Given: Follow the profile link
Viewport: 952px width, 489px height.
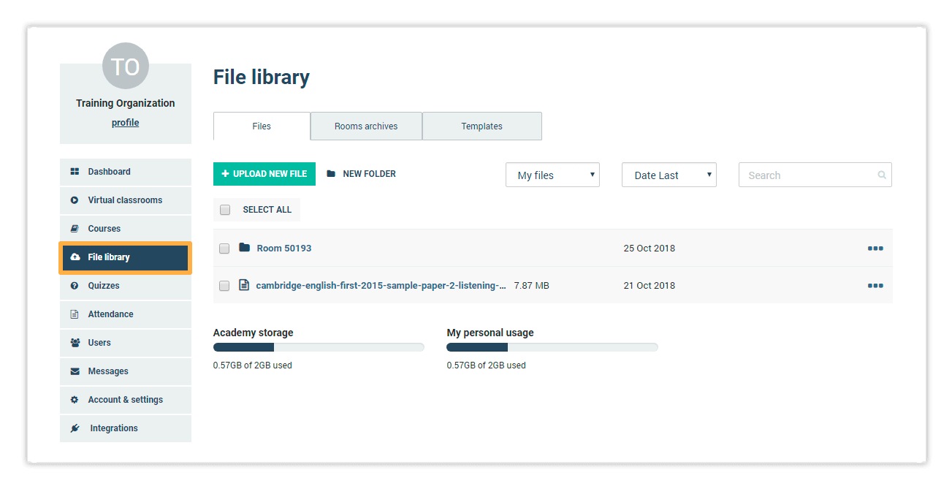Looking at the screenshot, I should (126, 123).
